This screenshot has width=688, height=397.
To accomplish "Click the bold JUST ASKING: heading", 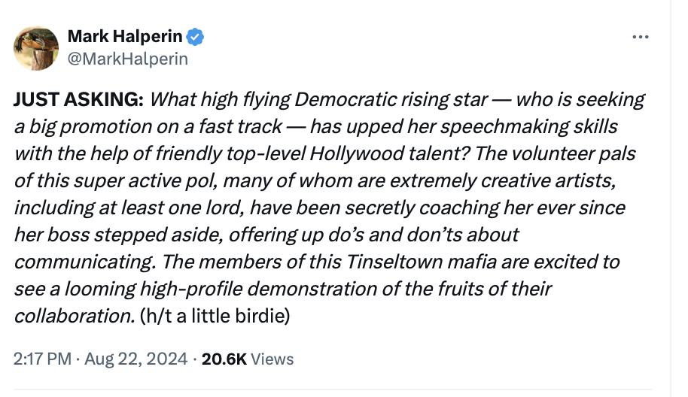I will [x=80, y=99].
